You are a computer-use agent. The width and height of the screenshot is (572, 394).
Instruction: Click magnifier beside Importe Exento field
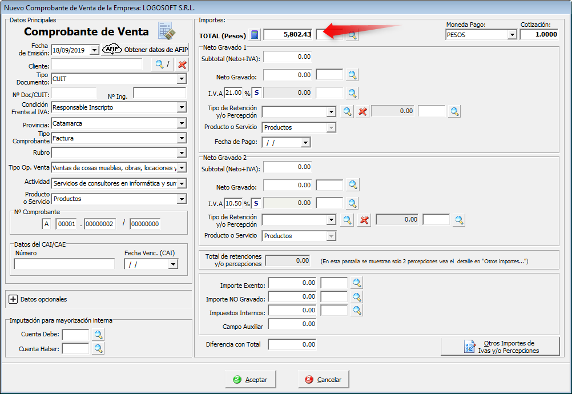point(356,283)
